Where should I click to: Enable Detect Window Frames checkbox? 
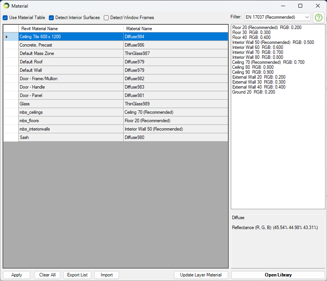pos(106,18)
